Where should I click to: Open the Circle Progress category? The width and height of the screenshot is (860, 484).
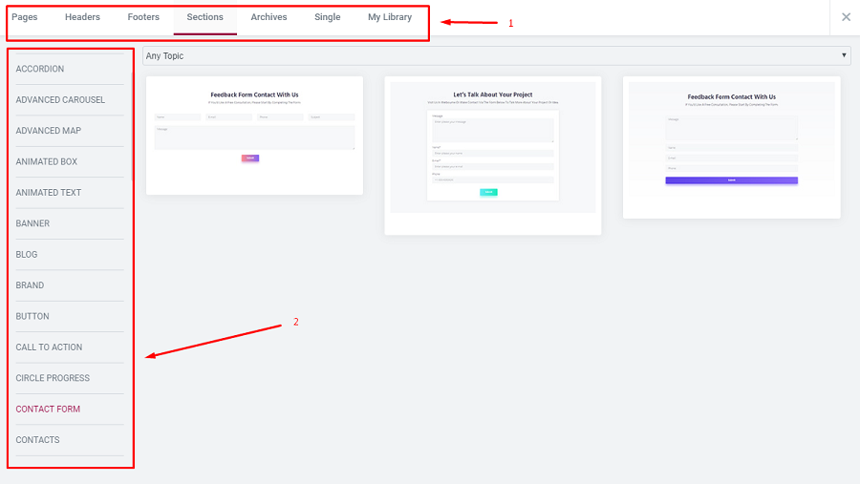click(53, 378)
